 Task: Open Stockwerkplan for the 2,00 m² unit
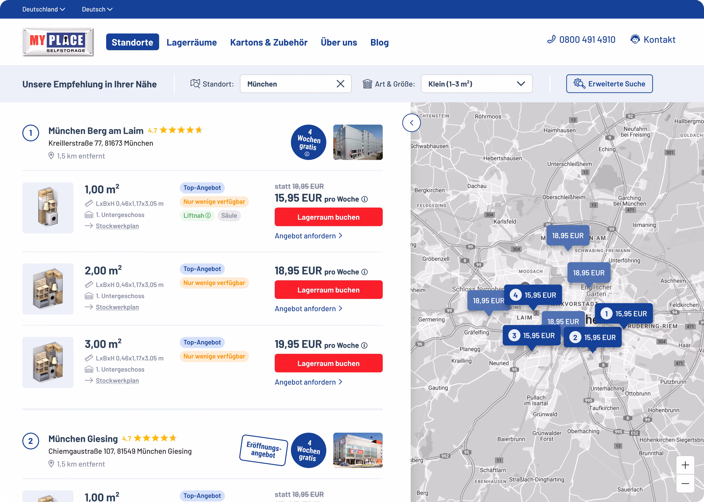pos(117,307)
